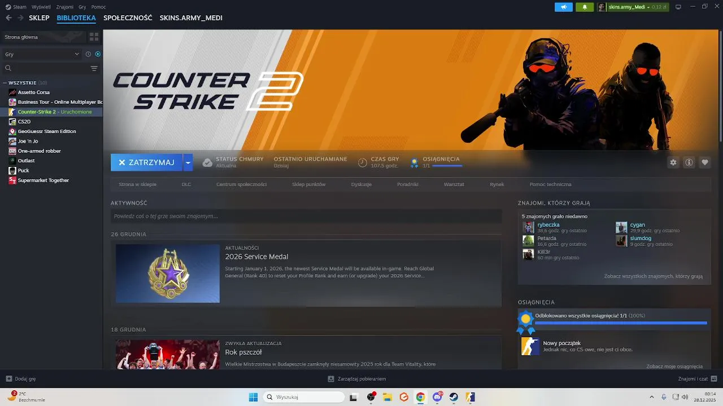Open Chrome from the taskbar
This screenshot has height=406, width=723.
(x=420, y=397)
